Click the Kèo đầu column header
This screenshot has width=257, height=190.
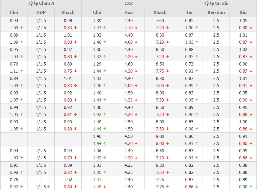tap(216, 12)
